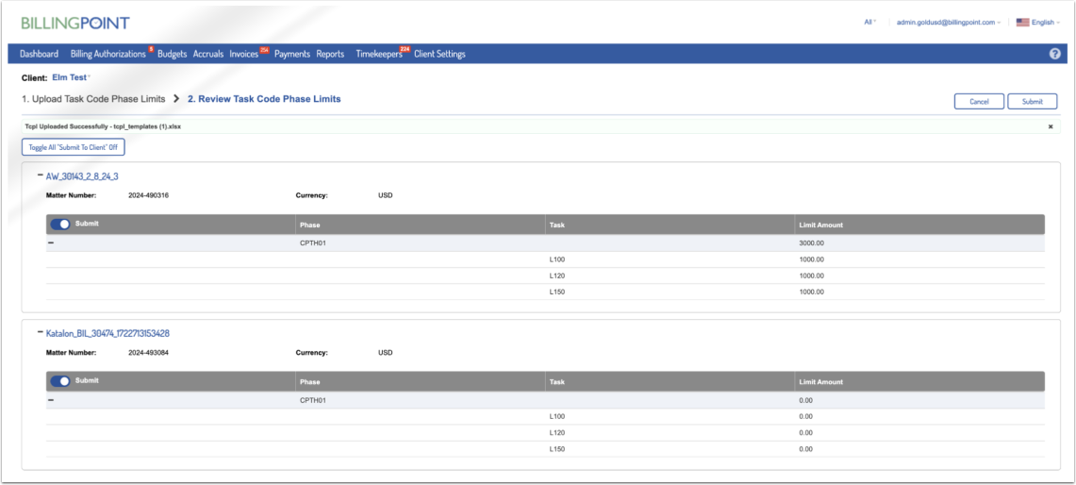This screenshot has width=1076, height=485.
Task: Open the Budgets menu
Action: (x=173, y=54)
